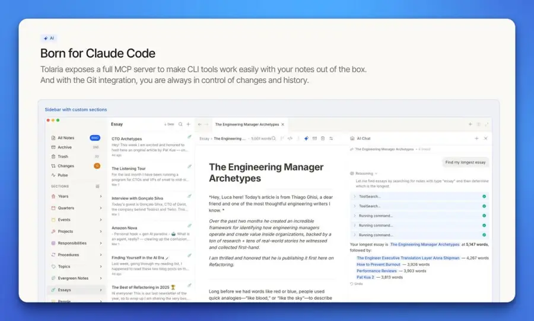Open All Notes via its document icon
534x321 pixels.
click(53, 138)
